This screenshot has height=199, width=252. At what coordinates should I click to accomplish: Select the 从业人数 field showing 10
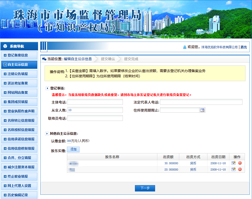click(x=95, y=110)
